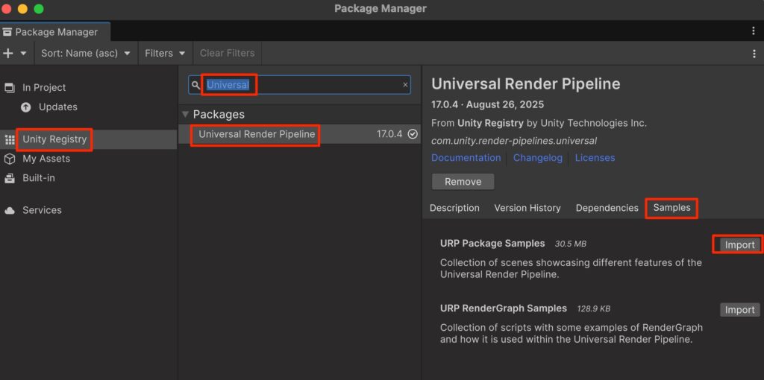Click the yellow minimize window button

pos(22,9)
